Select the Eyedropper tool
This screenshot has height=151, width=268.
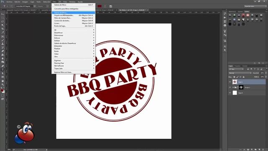(x=3, y=33)
